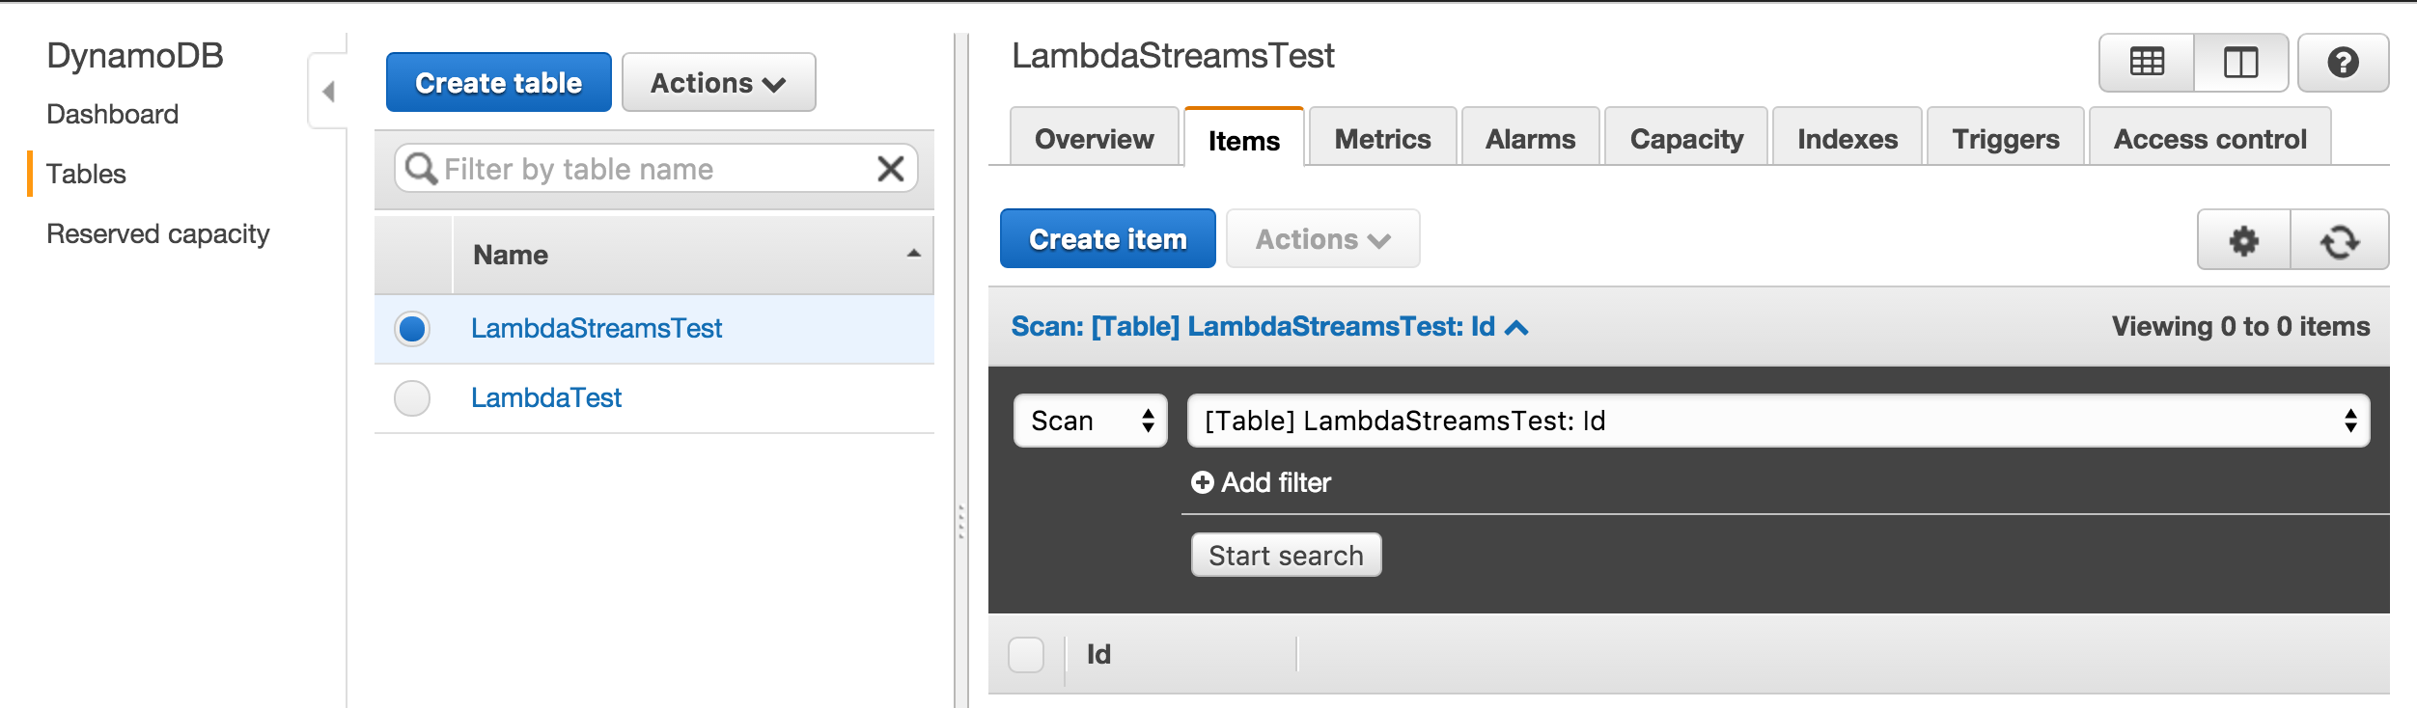The width and height of the screenshot is (2417, 708).
Task: Click the search magnifier in filter box
Action: click(419, 168)
